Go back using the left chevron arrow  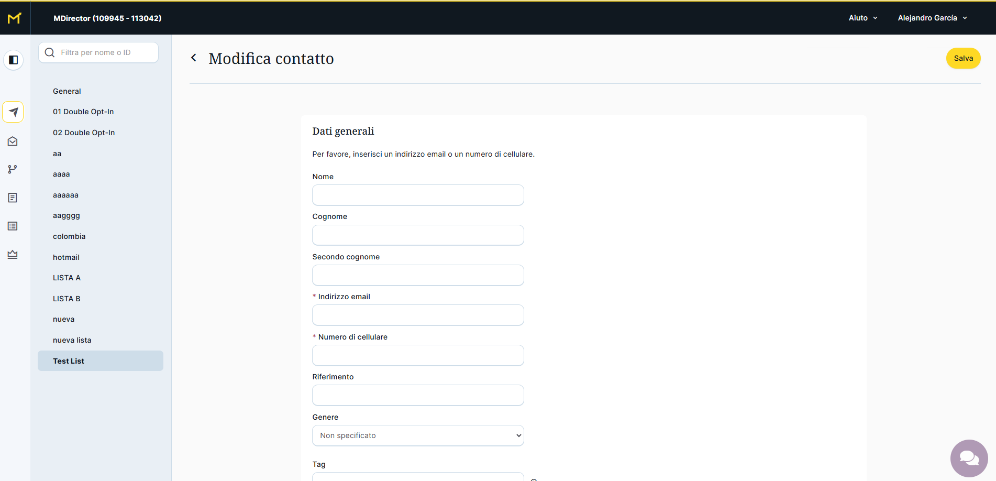tap(194, 58)
